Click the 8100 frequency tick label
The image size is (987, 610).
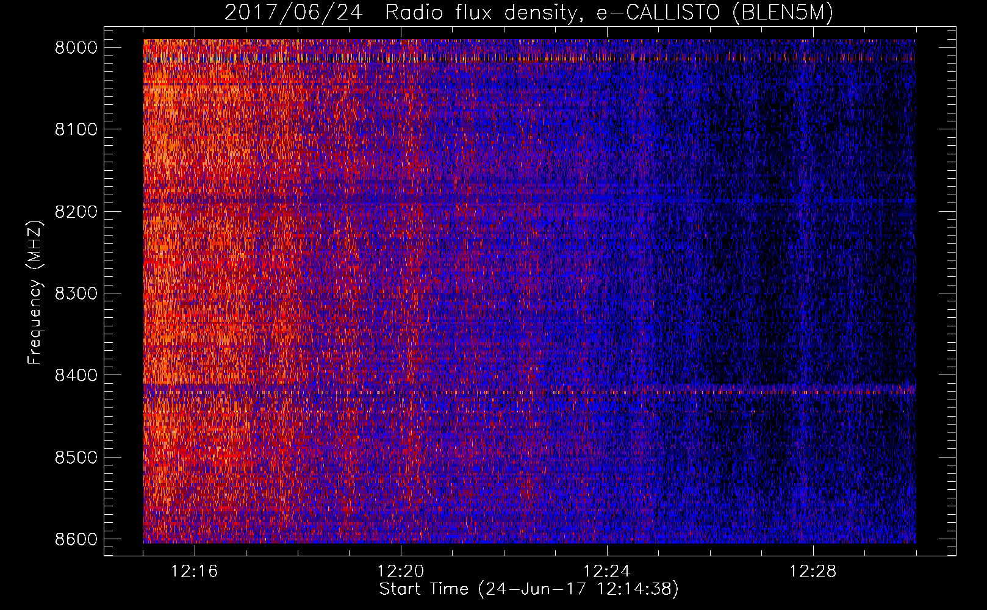coord(76,130)
